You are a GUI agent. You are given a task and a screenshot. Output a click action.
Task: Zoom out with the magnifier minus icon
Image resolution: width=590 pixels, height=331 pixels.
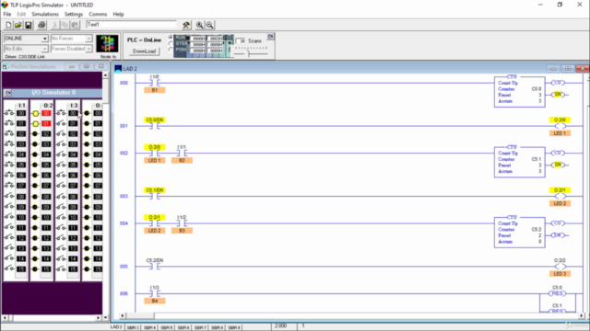click(x=209, y=25)
